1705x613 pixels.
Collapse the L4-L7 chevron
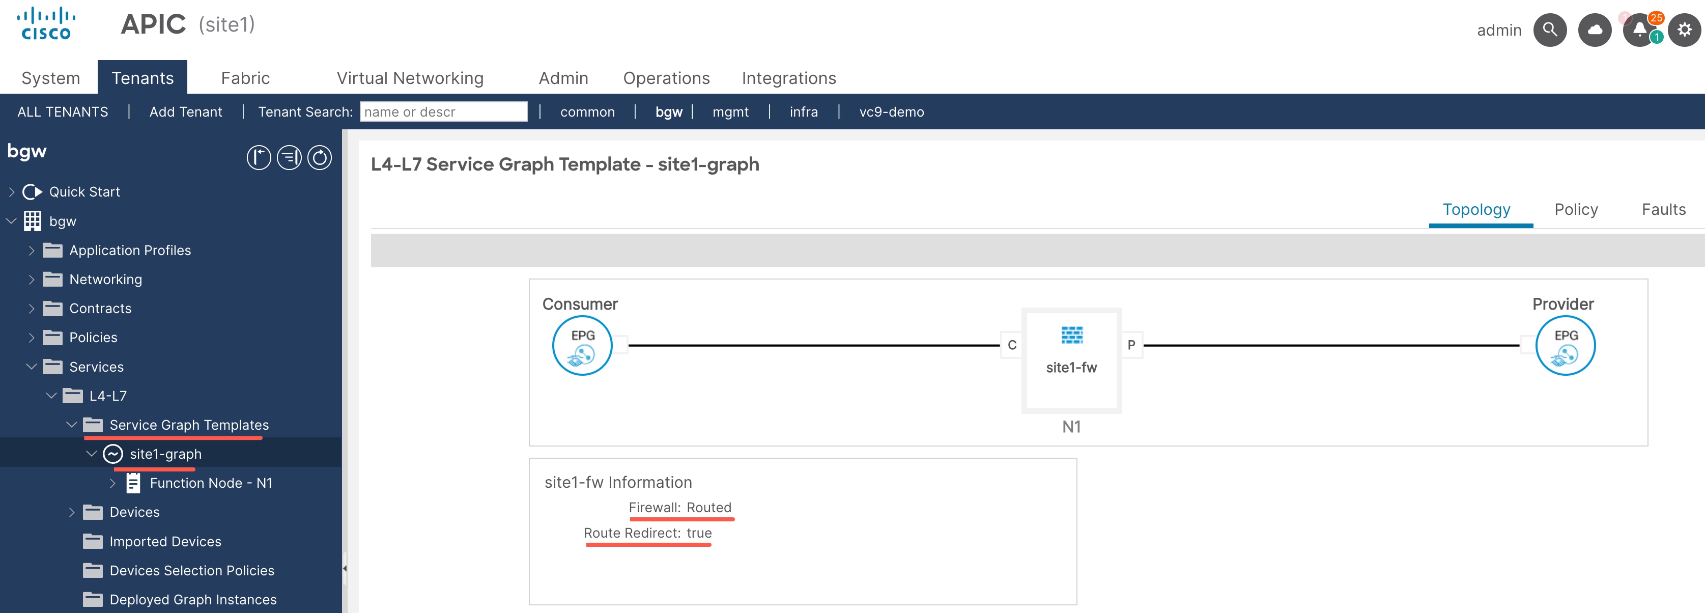(x=51, y=396)
